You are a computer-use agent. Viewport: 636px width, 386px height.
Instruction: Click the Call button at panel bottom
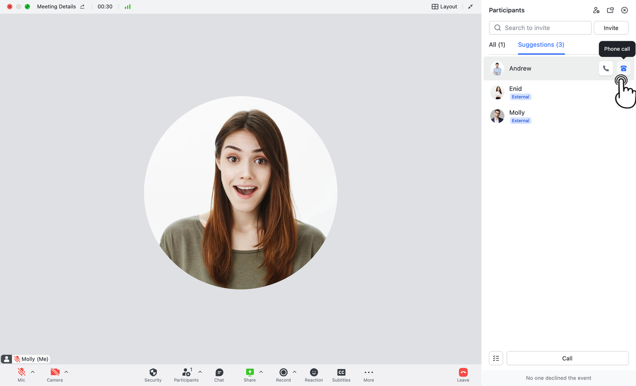567,358
